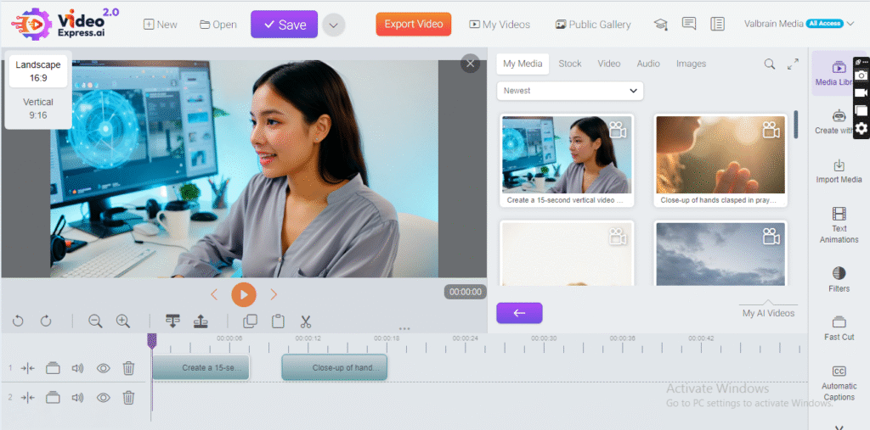
Task: Open the Save options chevron
Action: (333, 25)
